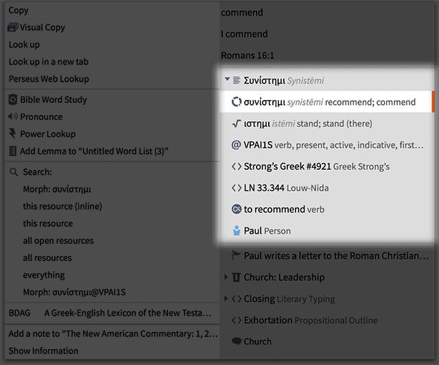Click the Bible Word Study icon

point(13,99)
